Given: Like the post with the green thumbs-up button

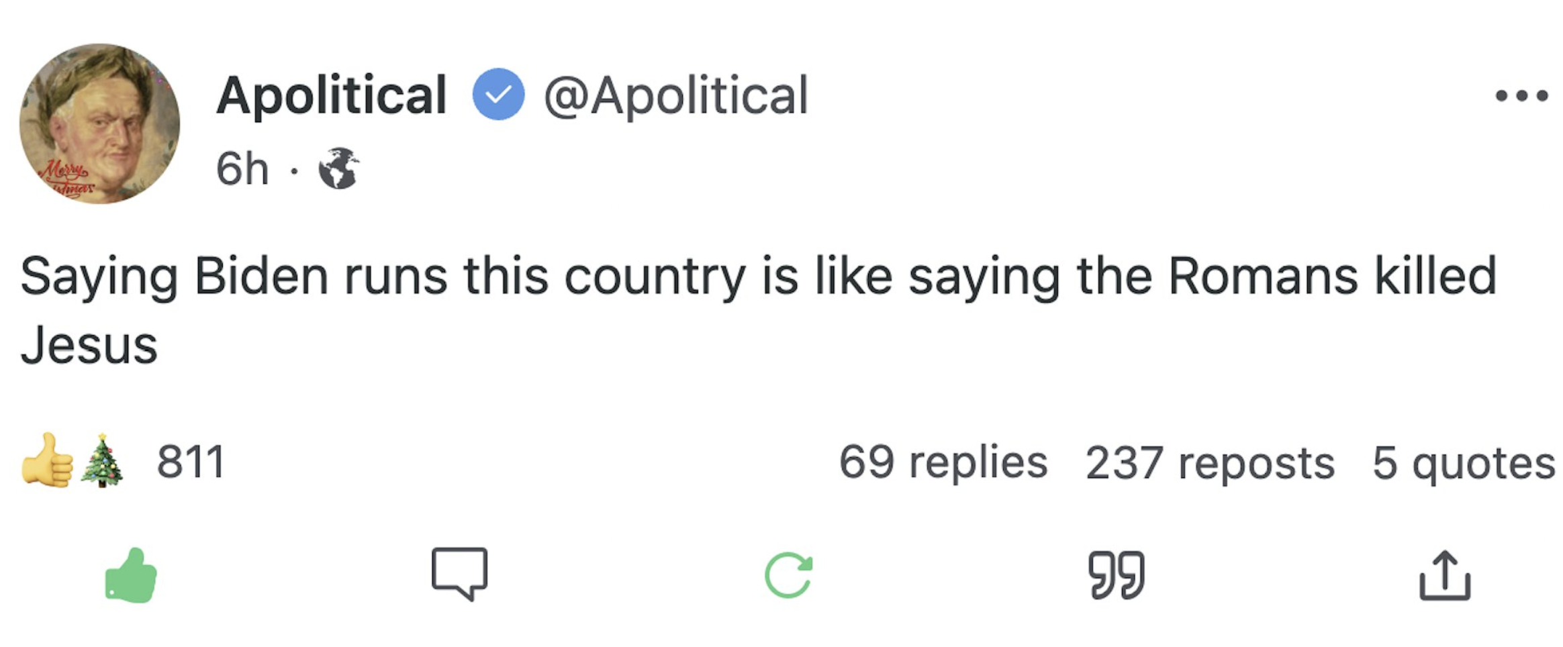Looking at the screenshot, I should pos(131,575).
